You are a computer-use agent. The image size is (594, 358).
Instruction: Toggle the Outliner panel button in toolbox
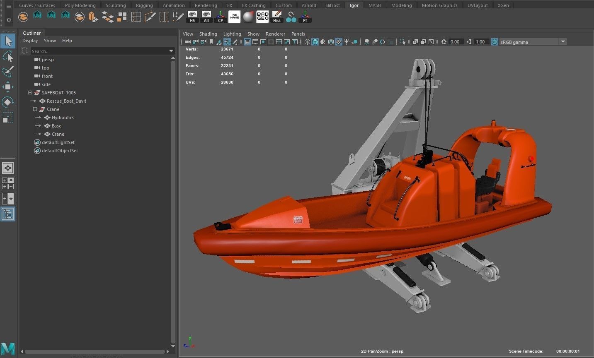[8, 214]
